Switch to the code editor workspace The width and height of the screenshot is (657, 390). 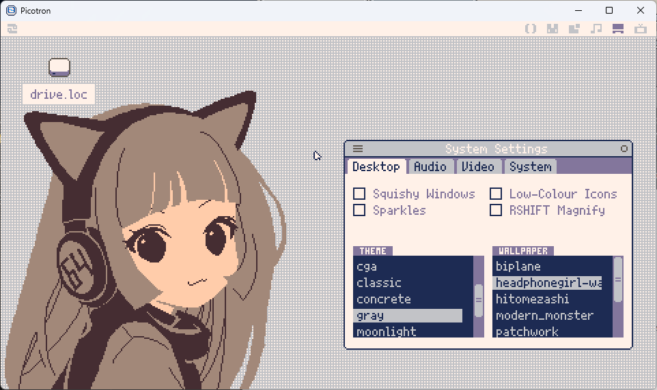point(531,29)
